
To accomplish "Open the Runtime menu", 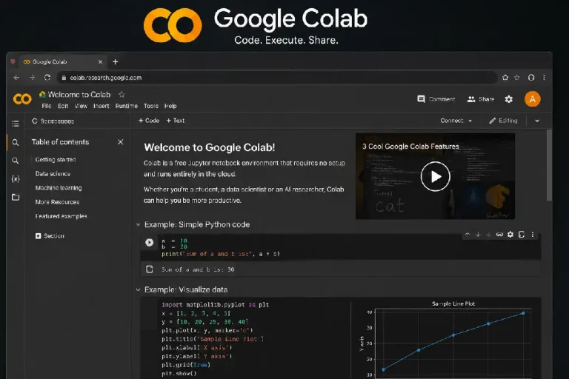I will point(126,106).
